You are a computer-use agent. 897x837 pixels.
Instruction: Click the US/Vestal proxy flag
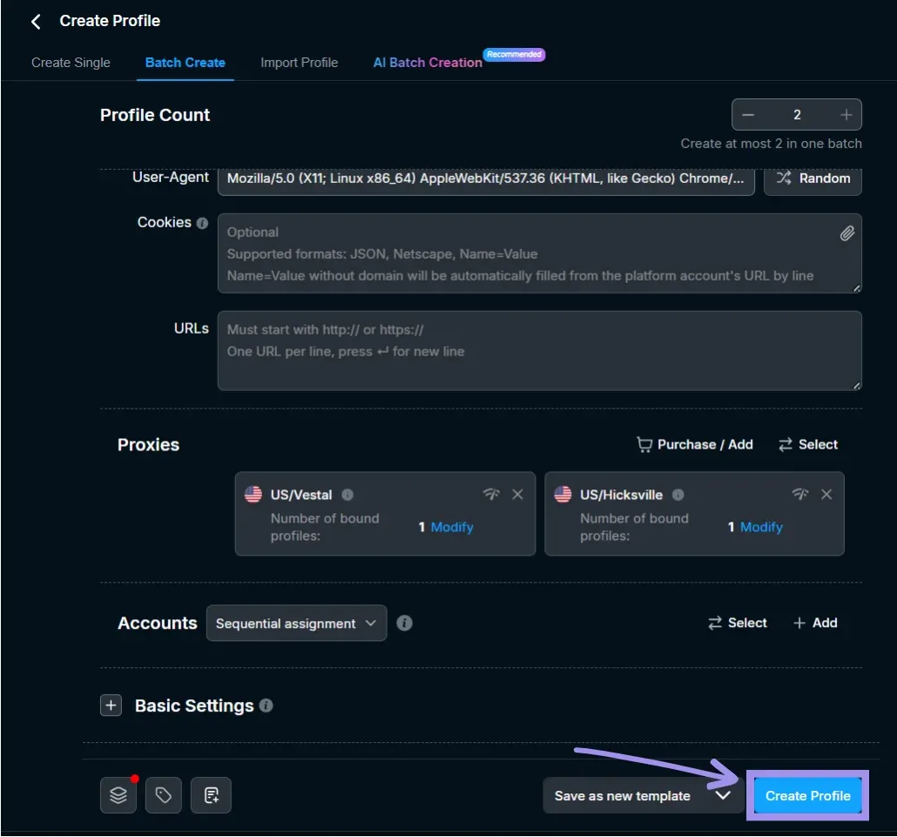click(x=253, y=495)
